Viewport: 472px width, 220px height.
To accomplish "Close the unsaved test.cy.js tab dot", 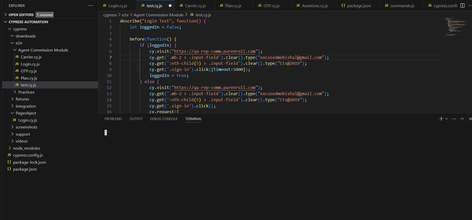I will pyautogui.click(x=170, y=6).
